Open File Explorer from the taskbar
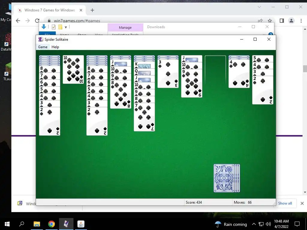Viewport: 307px width, 230px height. coord(37,224)
